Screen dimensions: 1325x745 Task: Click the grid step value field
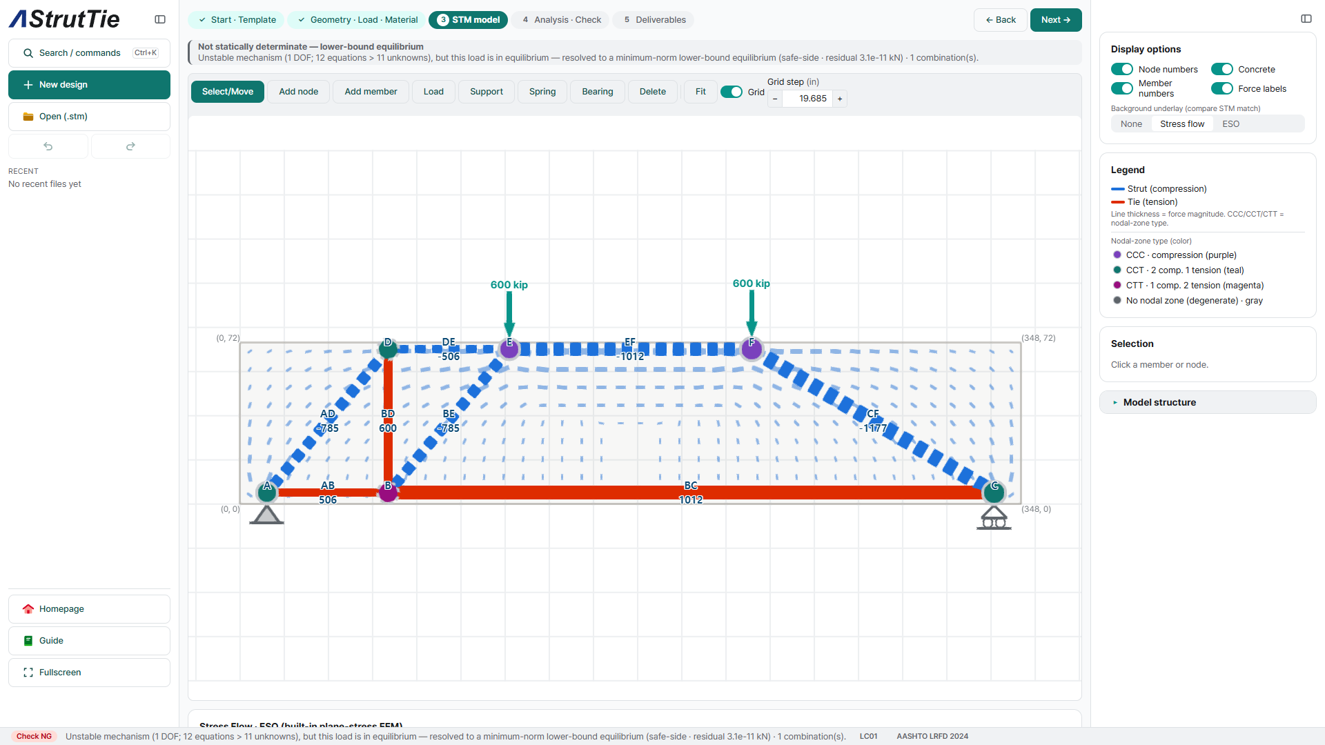coord(807,99)
